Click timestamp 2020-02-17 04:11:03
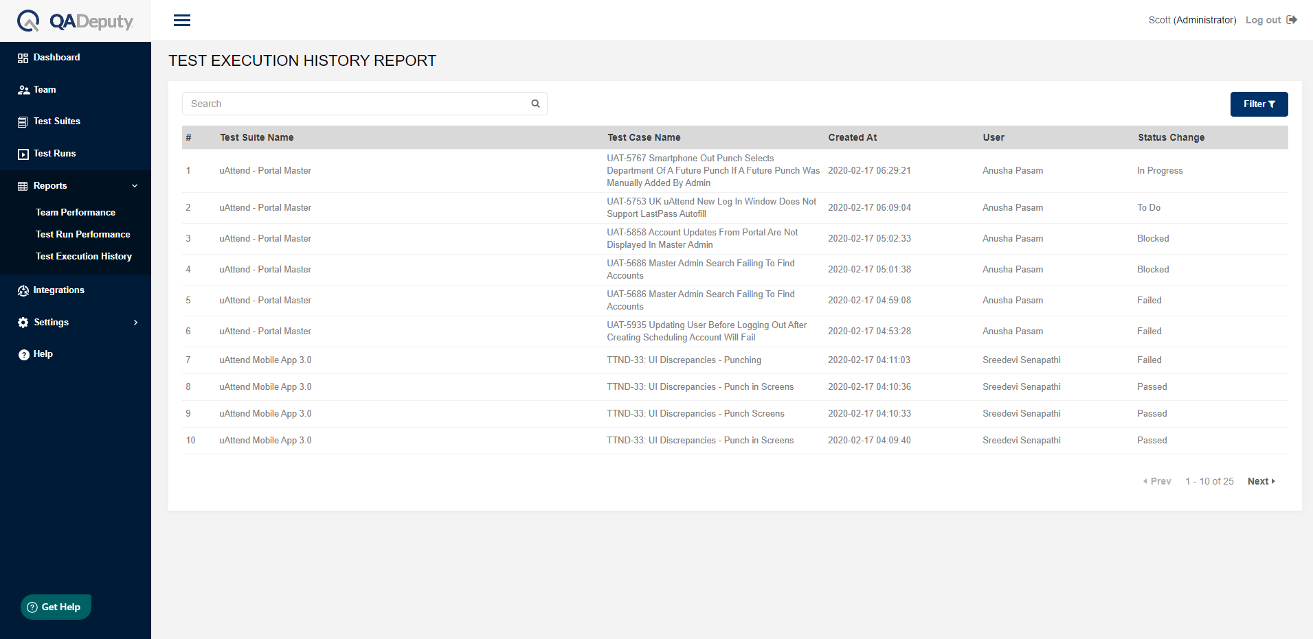This screenshot has height=639, width=1313. [x=869, y=360]
